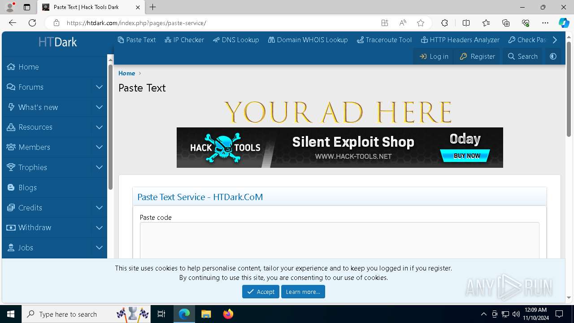Open the Traceroute Tool link
This screenshot has width=574, height=323.
click(384, 40)
